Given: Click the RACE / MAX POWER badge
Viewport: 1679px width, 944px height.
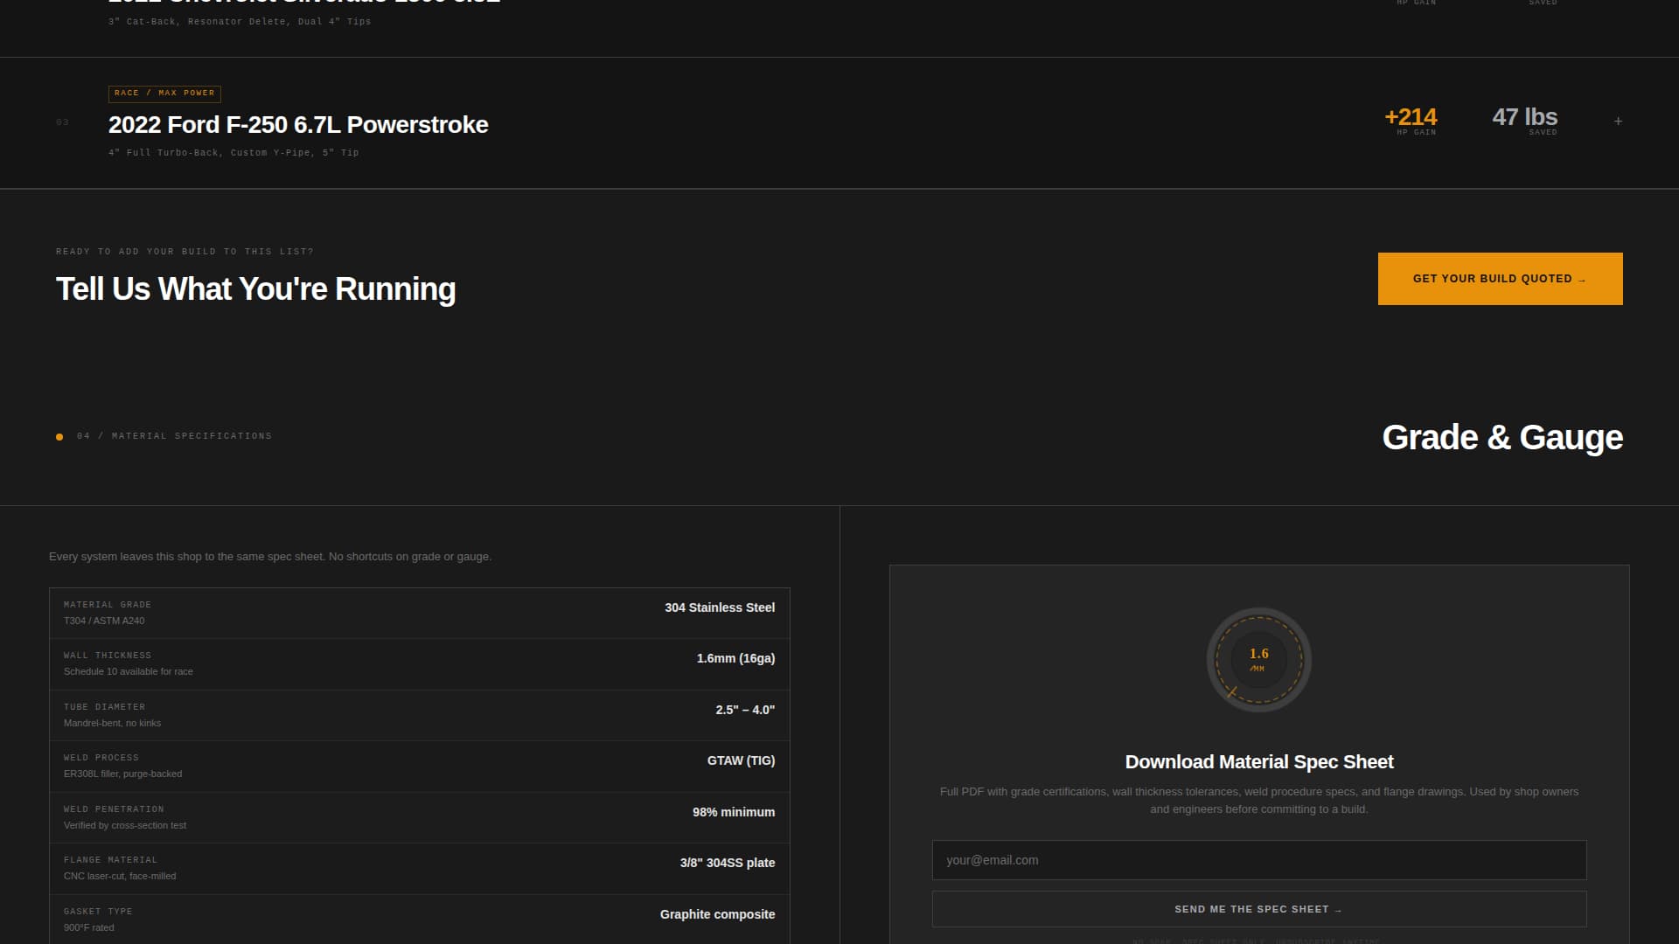Looking at the screenshot, I should [164, 94].
